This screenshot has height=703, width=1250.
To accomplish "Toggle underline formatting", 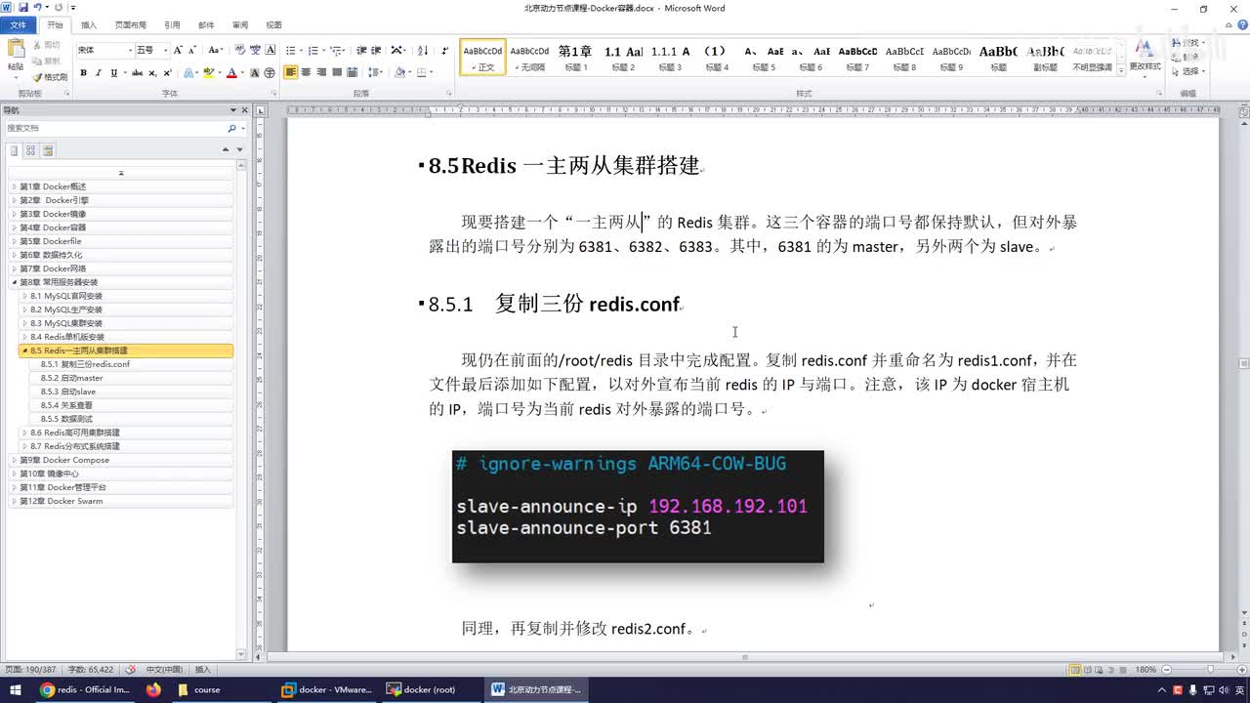I will point(114,73).
